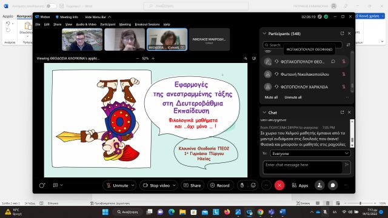Open the View menu in Webex
This screenshot has width=388, height=218.
click(x=69, y=24)
